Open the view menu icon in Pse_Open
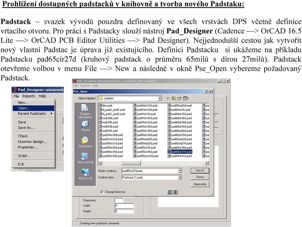The height and width of the screenshot is (227, 302). point(186,98)
